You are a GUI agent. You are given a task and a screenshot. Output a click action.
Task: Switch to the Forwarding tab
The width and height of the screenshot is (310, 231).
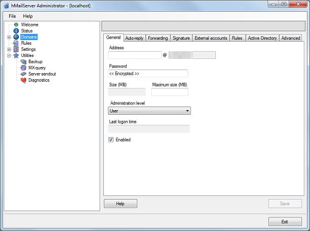(x=158, y=38)
